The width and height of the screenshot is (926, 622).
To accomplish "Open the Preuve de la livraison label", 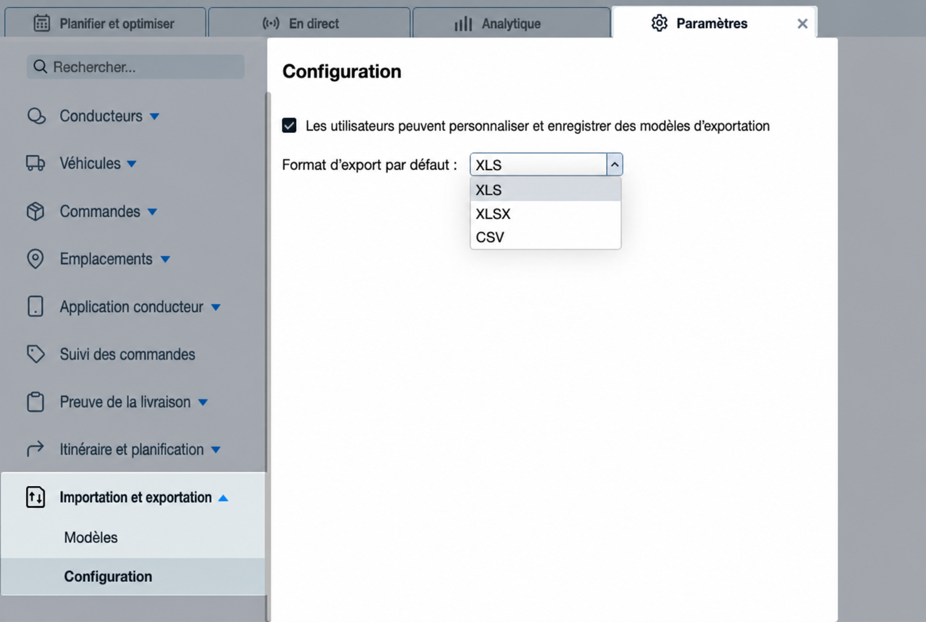I will 125,401.
